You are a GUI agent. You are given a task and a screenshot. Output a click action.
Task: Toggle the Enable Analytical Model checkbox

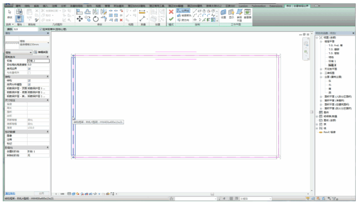(29, 85)
